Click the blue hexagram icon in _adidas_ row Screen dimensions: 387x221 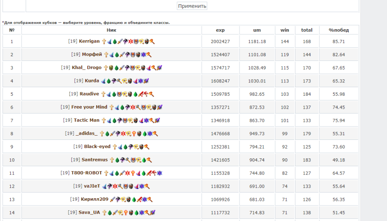[x=150, y=133]
